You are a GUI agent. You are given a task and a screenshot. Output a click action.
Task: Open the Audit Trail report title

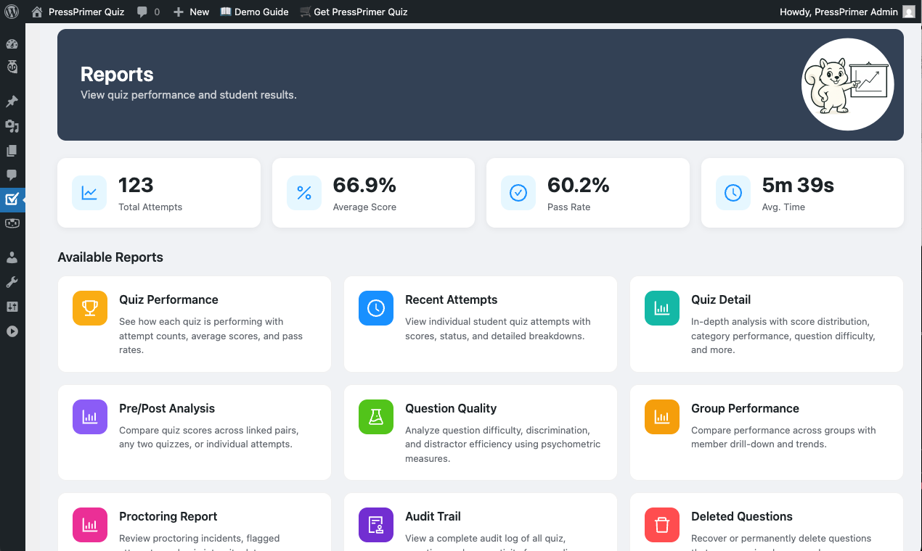433,517
